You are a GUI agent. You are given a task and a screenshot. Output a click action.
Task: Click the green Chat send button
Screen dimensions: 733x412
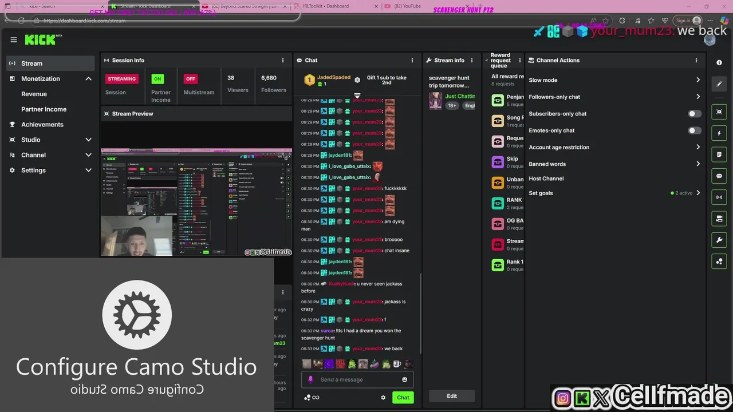coord(403,398)
